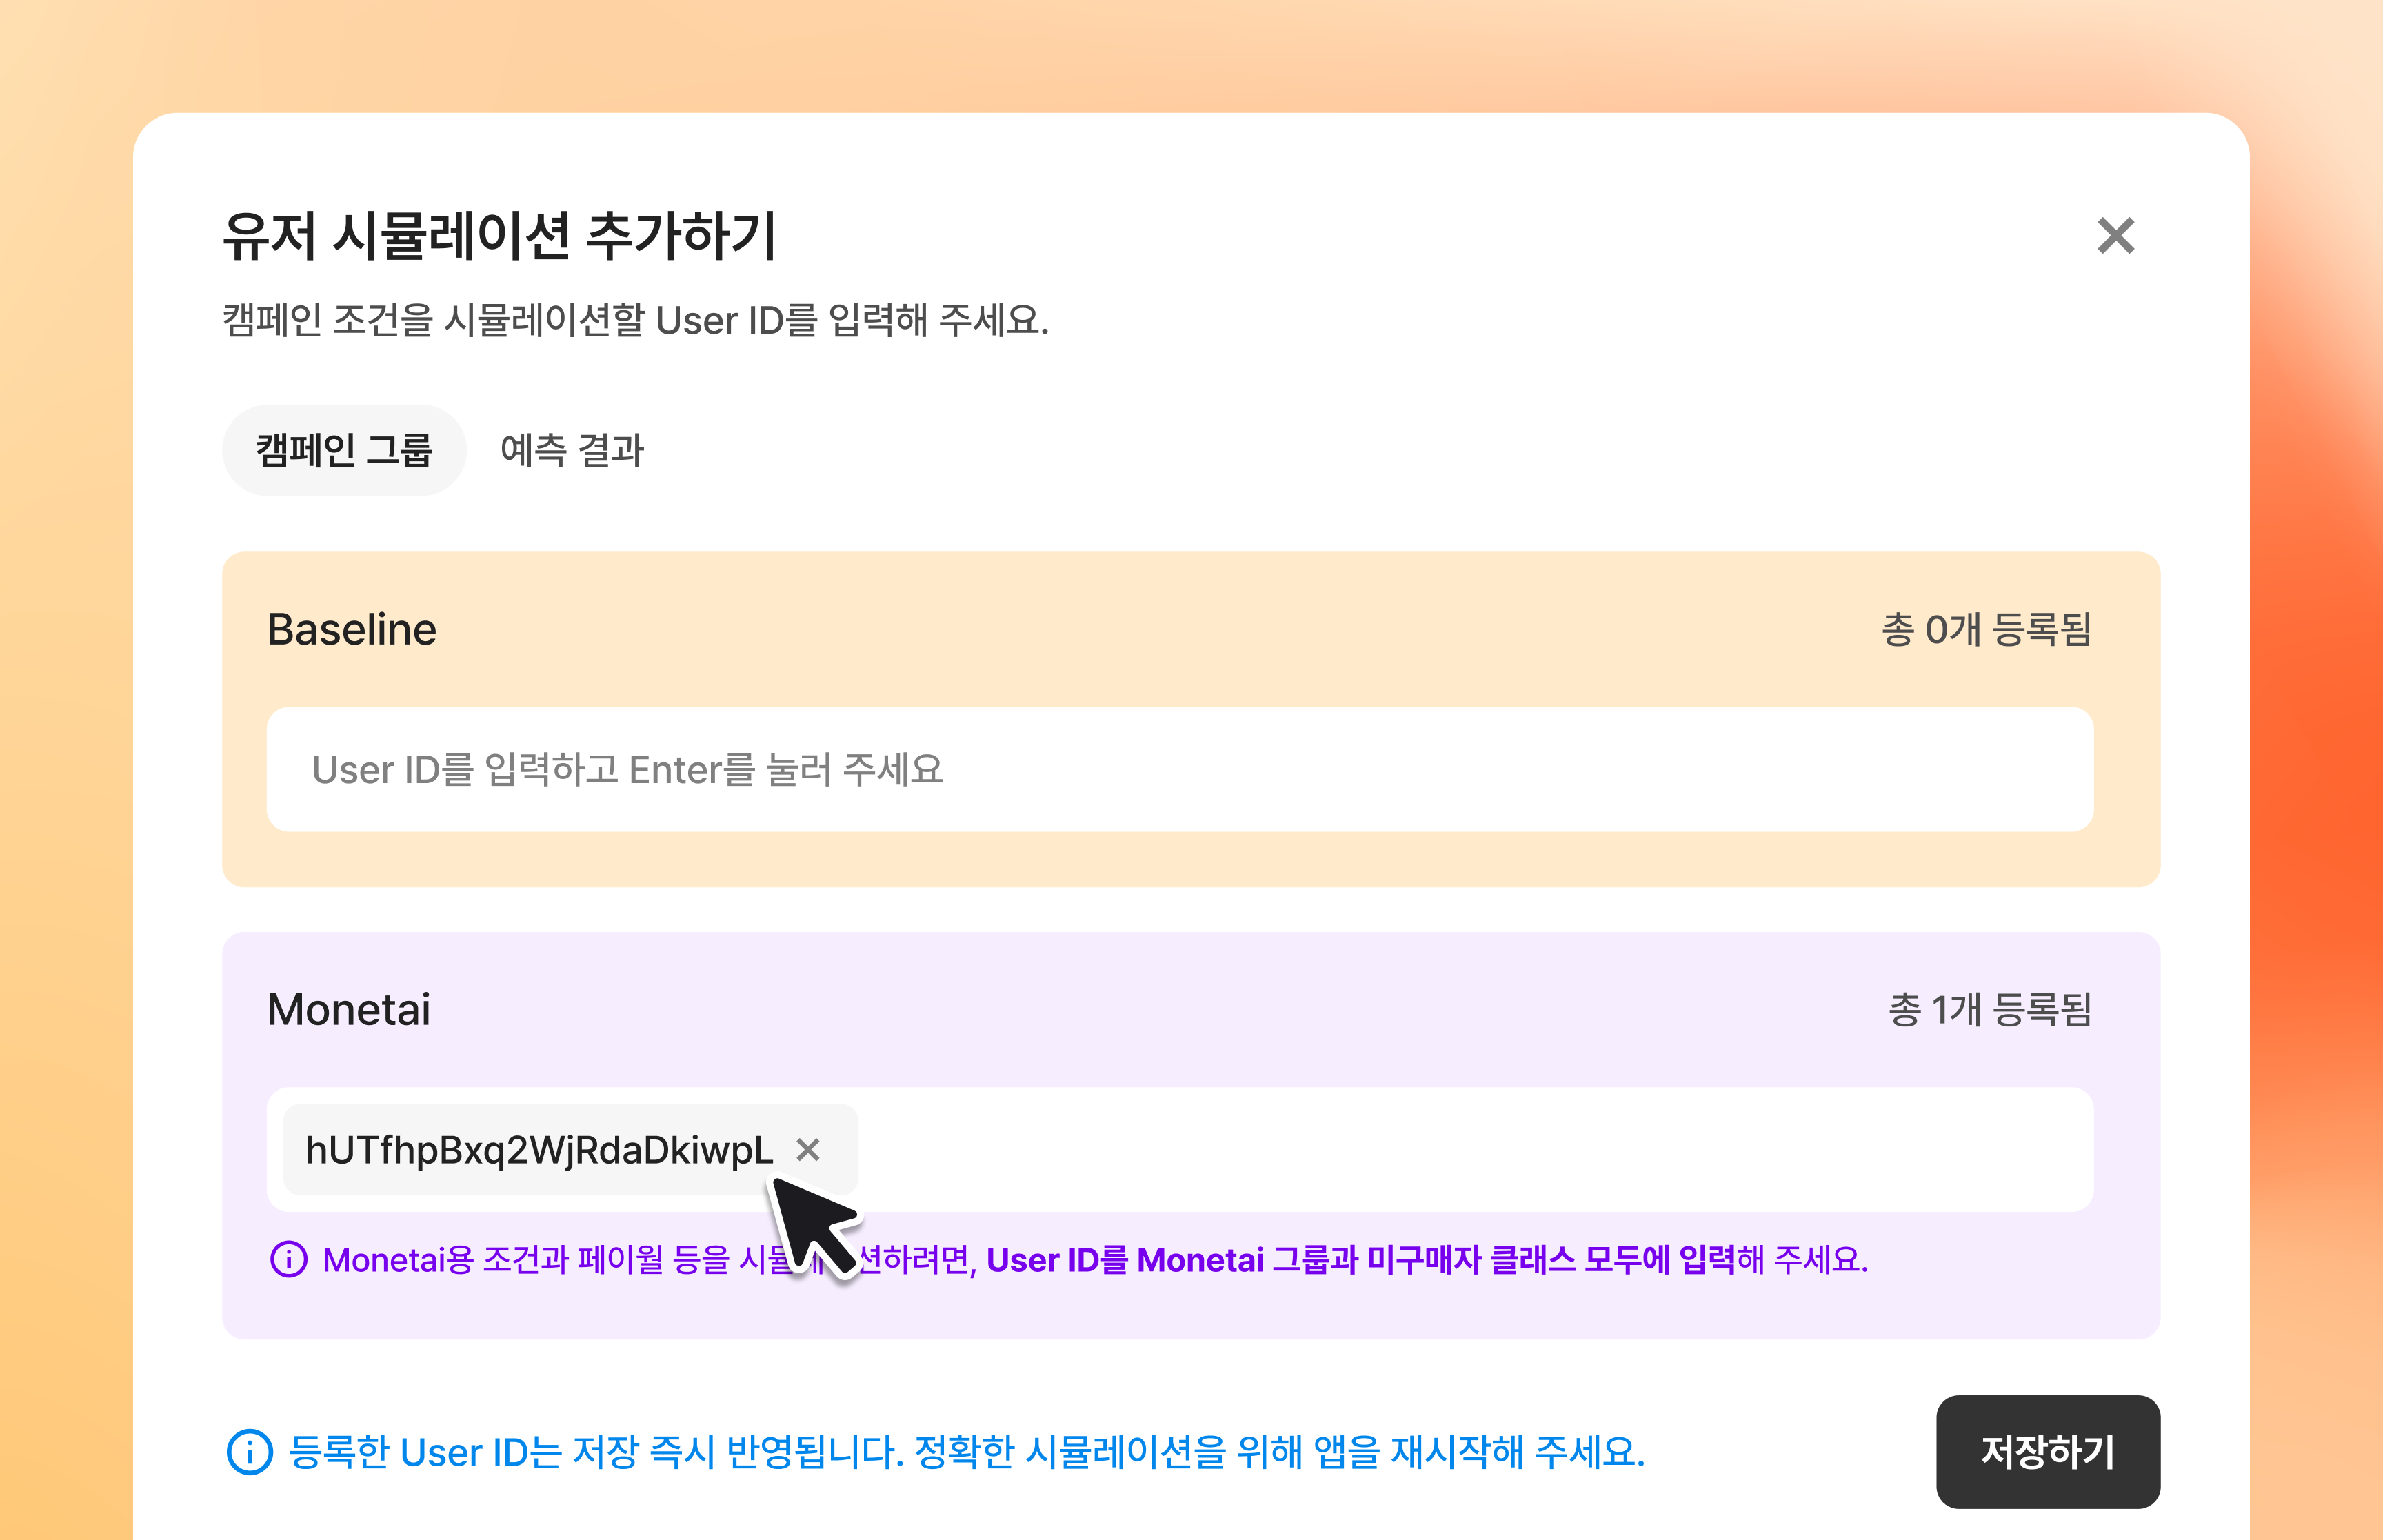Click the 총 1개 등록됨 count label
Image resolution: width=2383 pixels, height=1540 pixels.
click(1989, 1010)
